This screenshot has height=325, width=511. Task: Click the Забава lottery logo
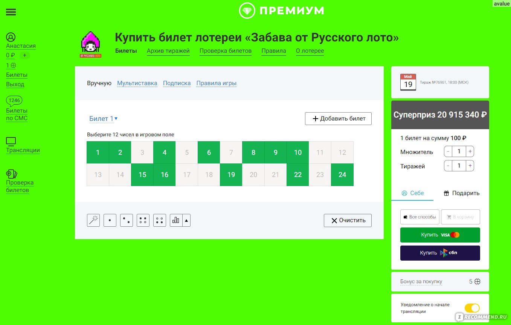click(x=91, y=44)
